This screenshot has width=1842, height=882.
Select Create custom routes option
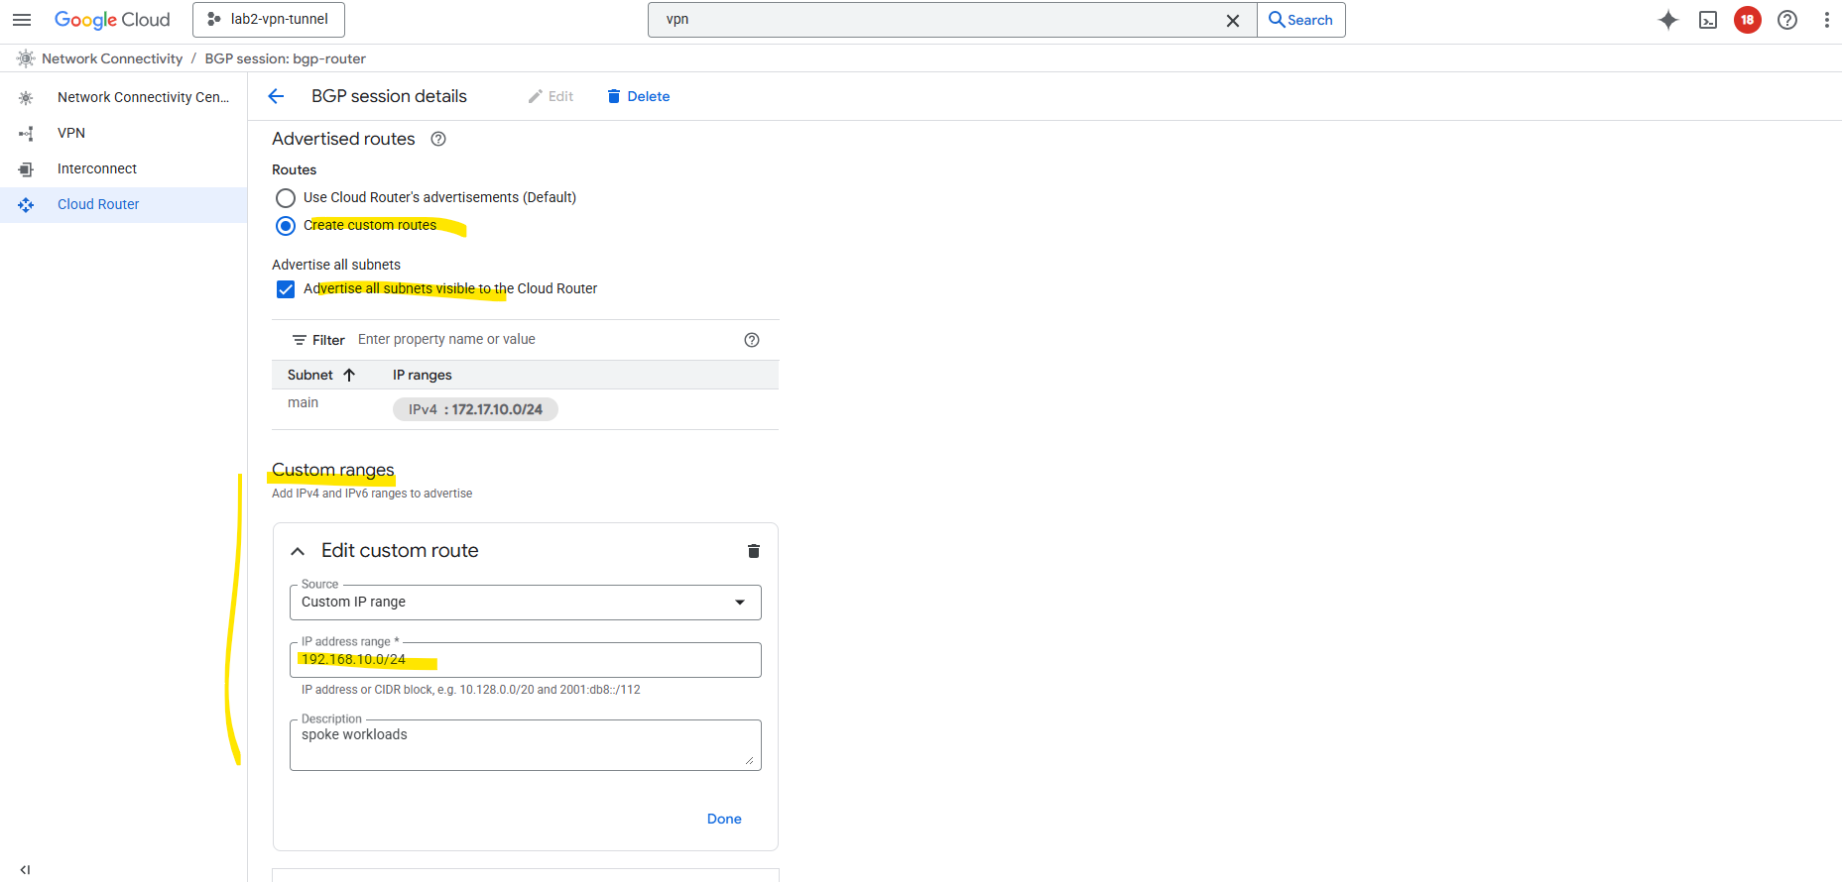(x=286, y=226)
